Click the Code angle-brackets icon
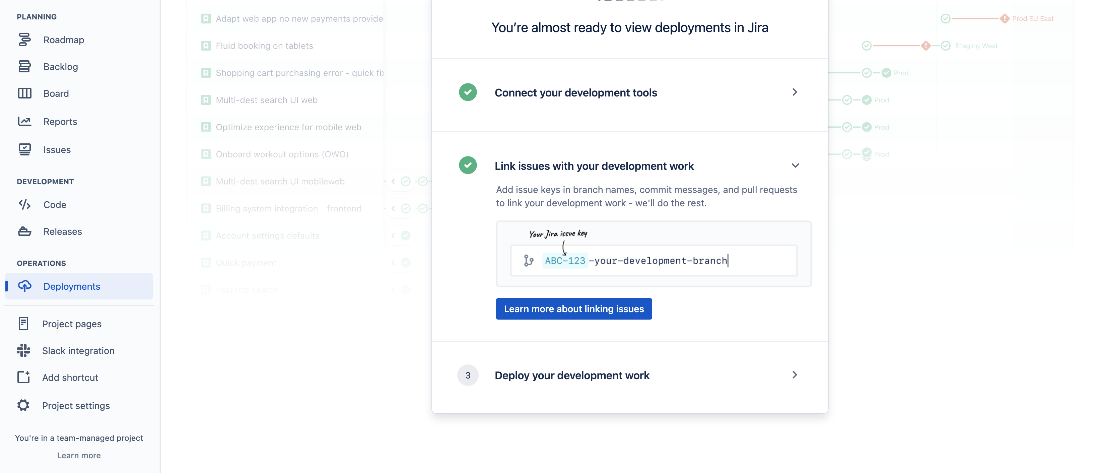This screenshot has width=1098, height=473. click(x=24, y=205)
